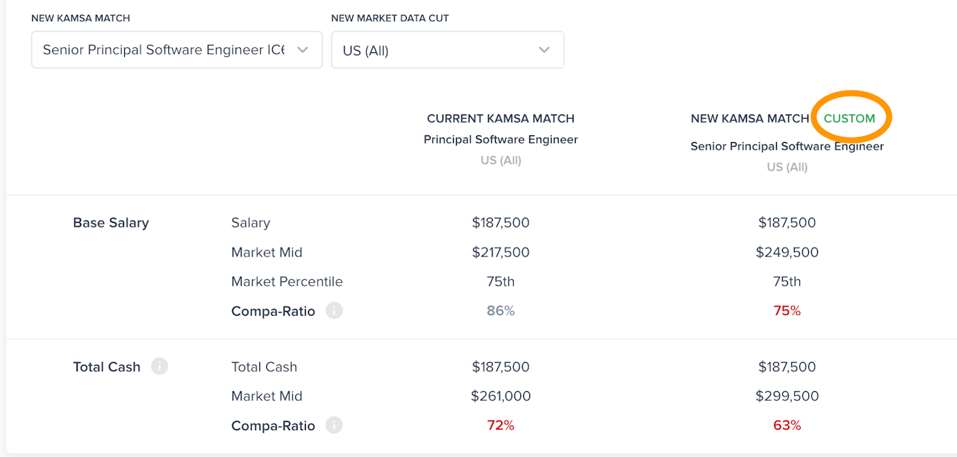
Task: Click the New Kamsa Match column header
Action: [x=749, y=118]
